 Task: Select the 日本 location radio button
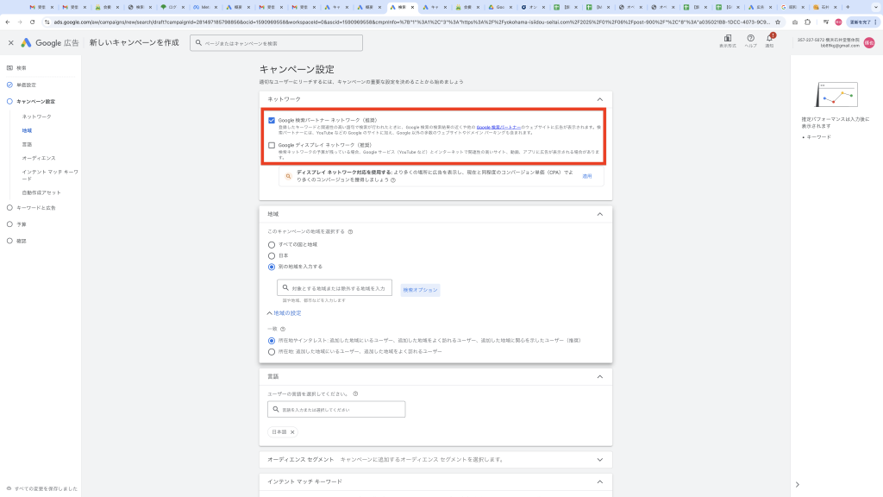click(272, 255)
